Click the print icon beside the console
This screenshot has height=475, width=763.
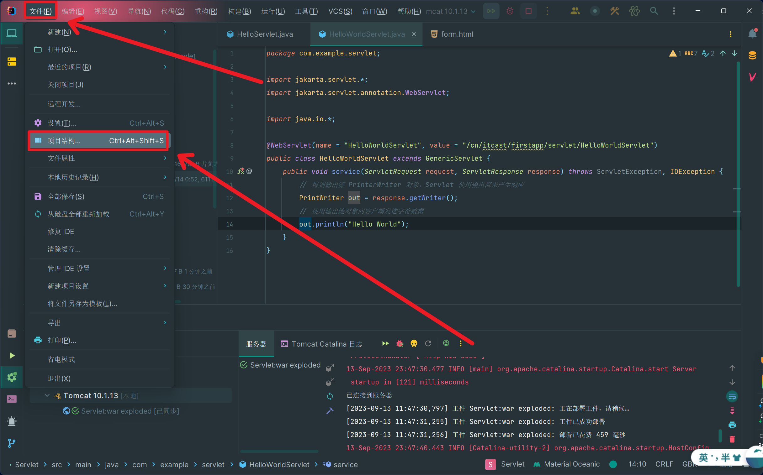point(732,425)
